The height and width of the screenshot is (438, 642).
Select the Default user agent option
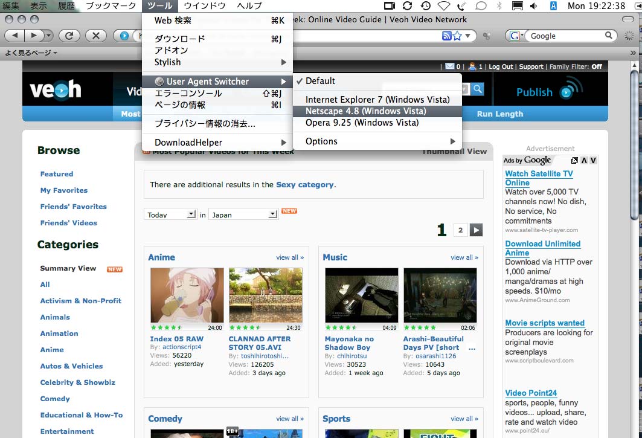pos(377,81)
